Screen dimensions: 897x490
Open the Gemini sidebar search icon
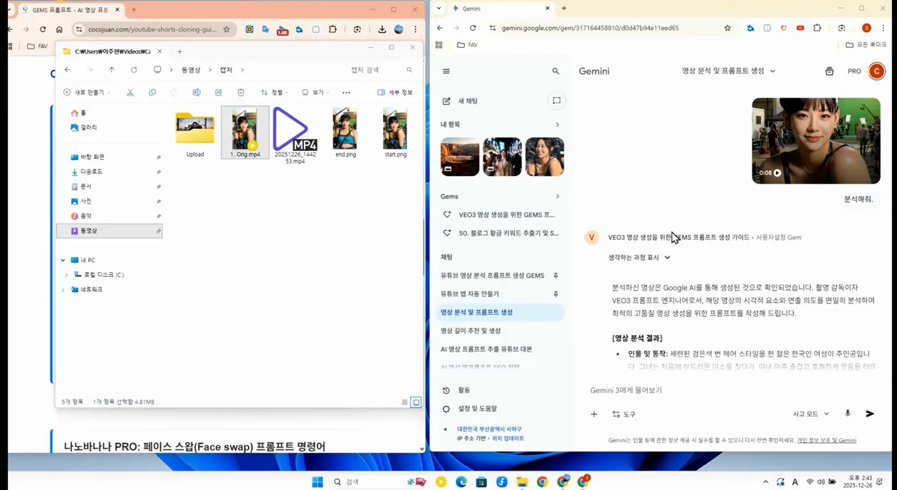556,71
